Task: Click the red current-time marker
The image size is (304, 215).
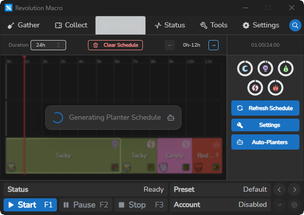Action: coord(24,115)
